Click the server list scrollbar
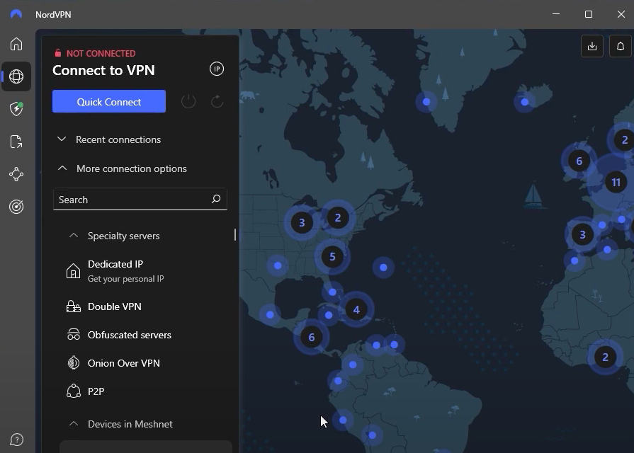 pyautogui.click(x=235, y=235)
